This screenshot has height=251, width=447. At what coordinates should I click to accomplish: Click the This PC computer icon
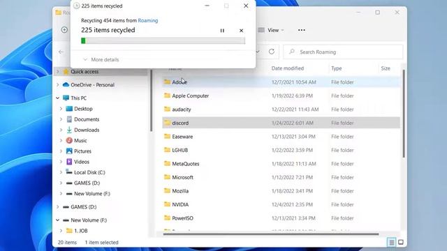[x=66, y=98]
